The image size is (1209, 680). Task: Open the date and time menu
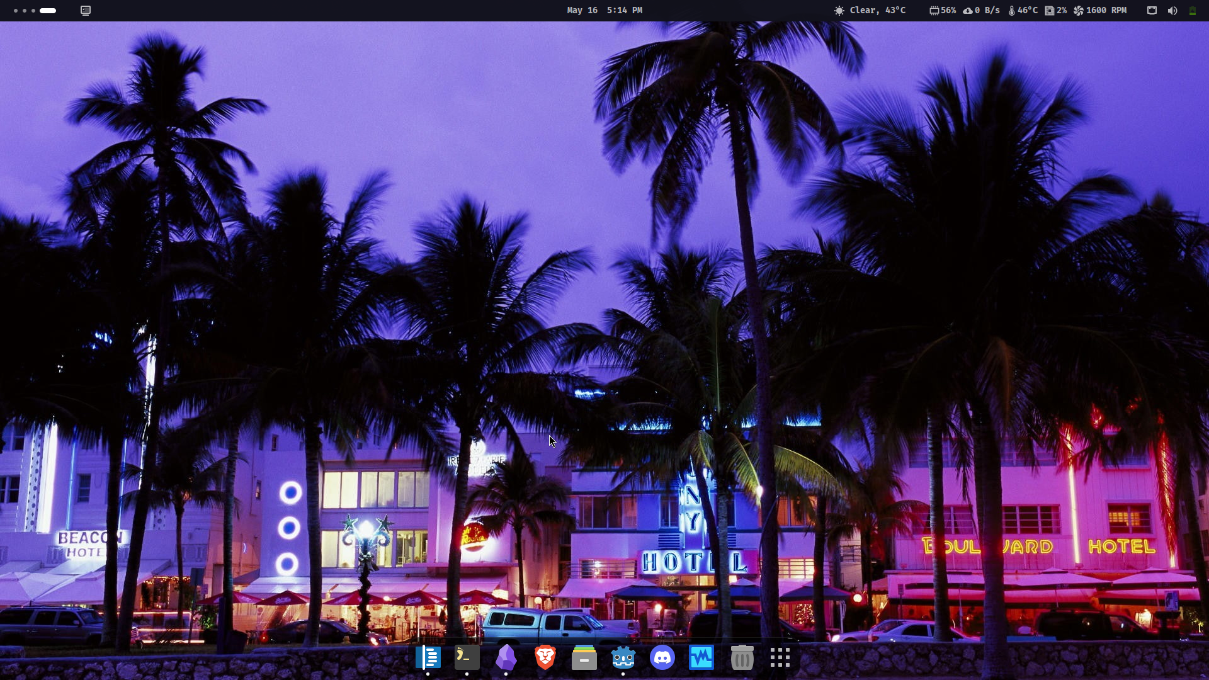[604, 10]
